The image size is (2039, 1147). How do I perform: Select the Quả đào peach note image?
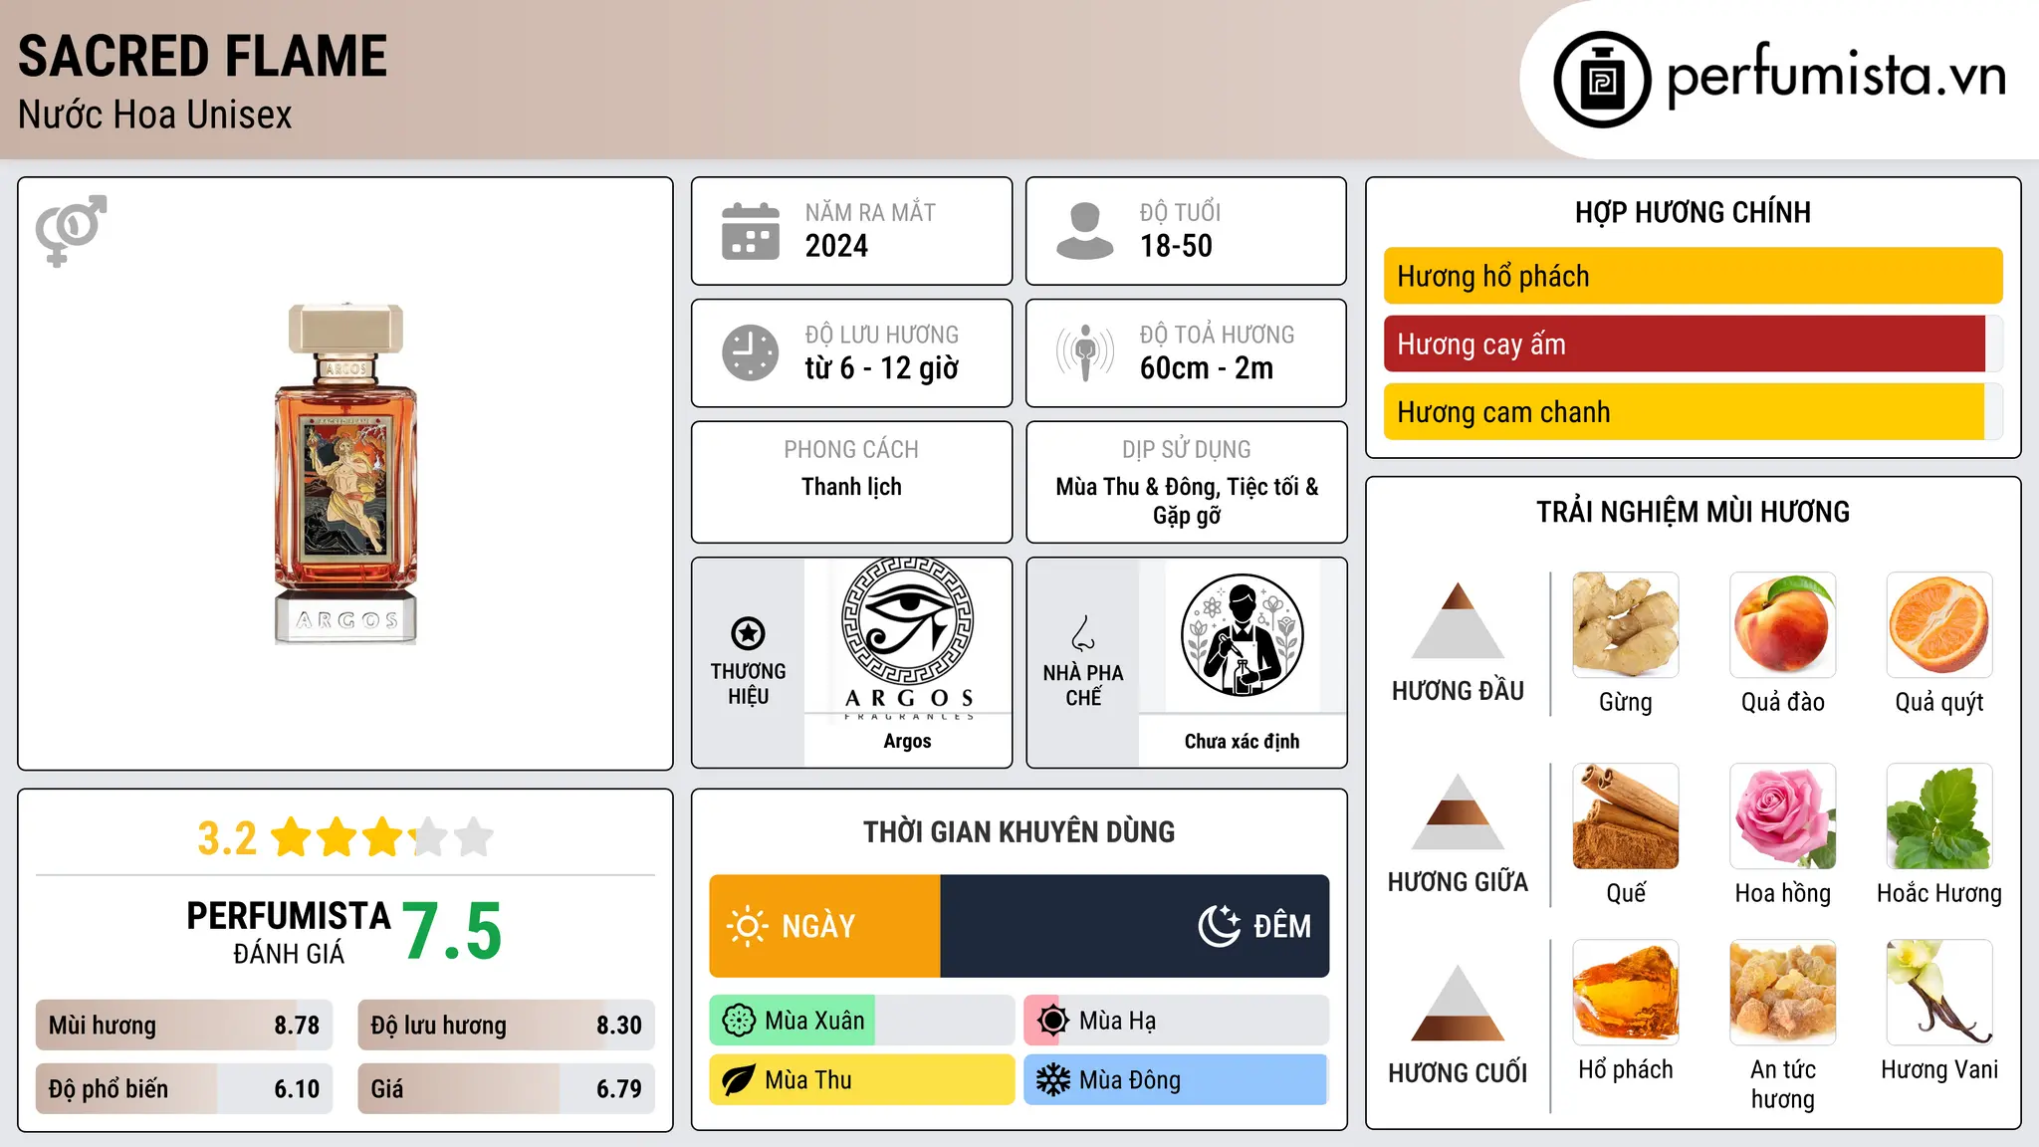click(1783, 625)
